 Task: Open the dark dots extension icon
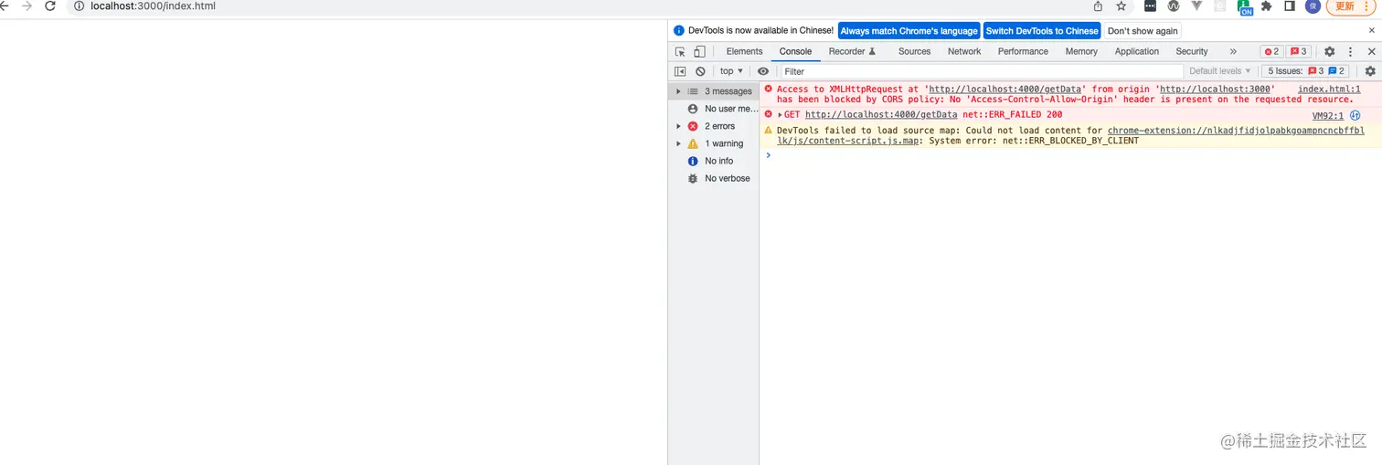coord(1150,6)
